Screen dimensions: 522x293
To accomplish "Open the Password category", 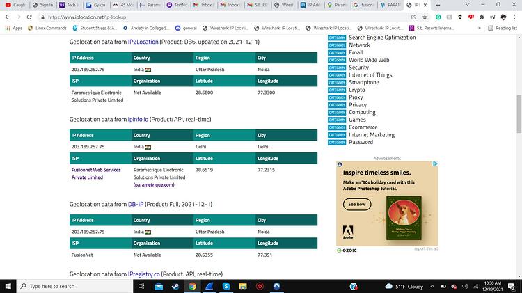I will click(361, 142).
